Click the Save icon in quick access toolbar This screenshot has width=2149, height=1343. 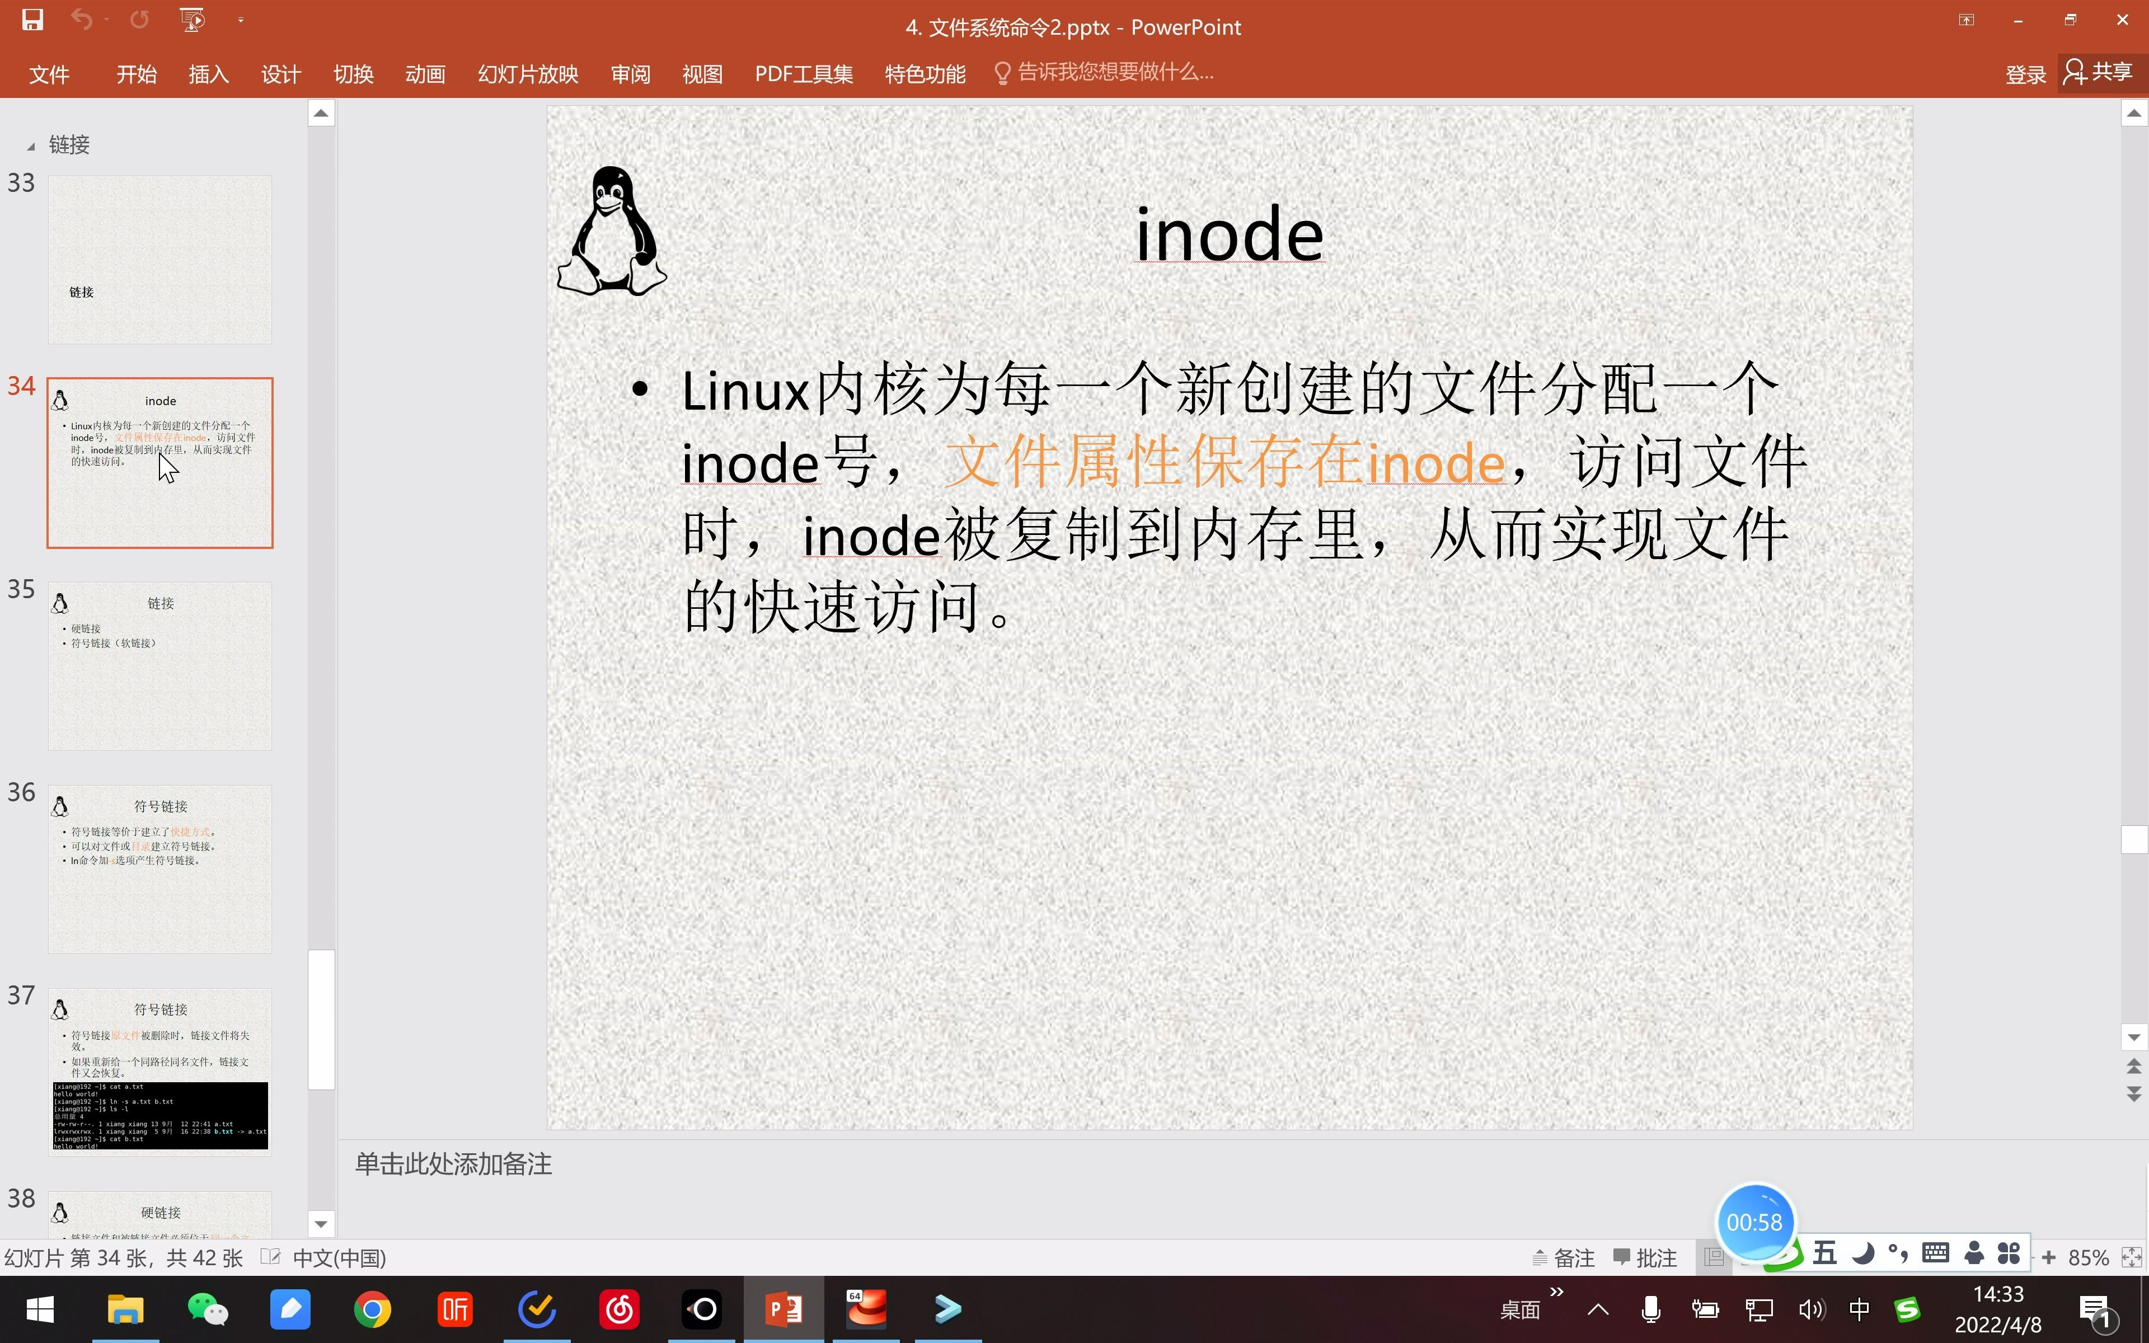pos(33,20)
